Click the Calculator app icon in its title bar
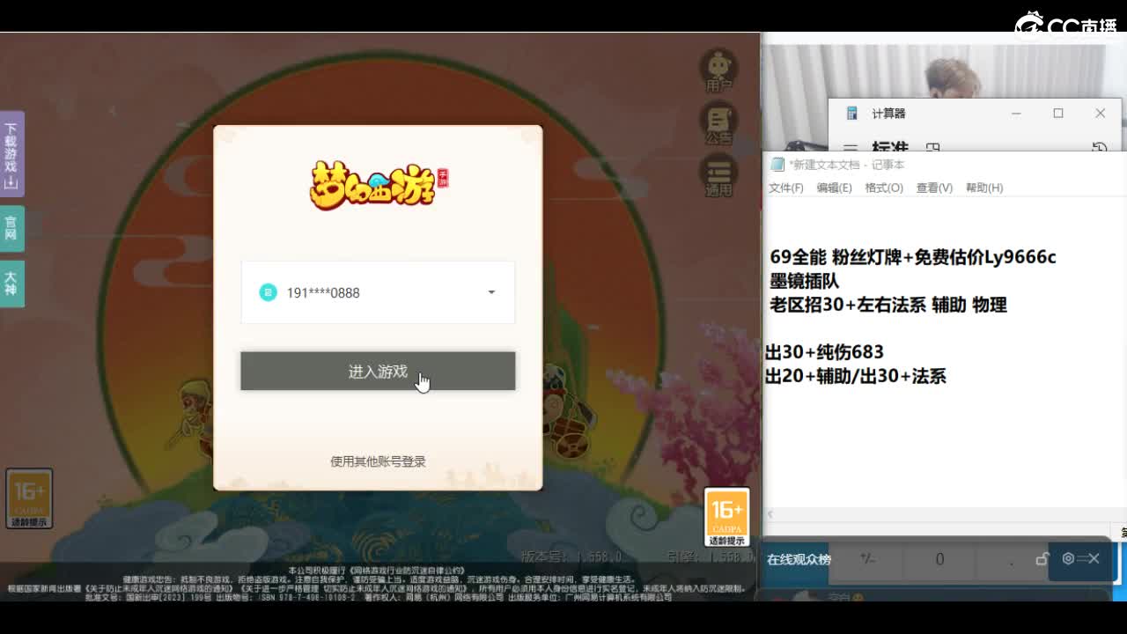The width and height of the screenshot is (1127, 634). pos(851,114)
